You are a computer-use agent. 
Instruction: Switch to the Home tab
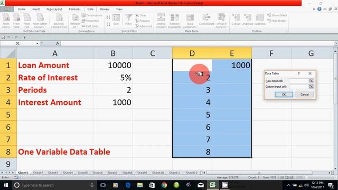click(22, 9)
